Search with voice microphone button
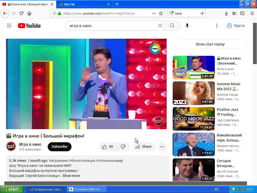 187,26
